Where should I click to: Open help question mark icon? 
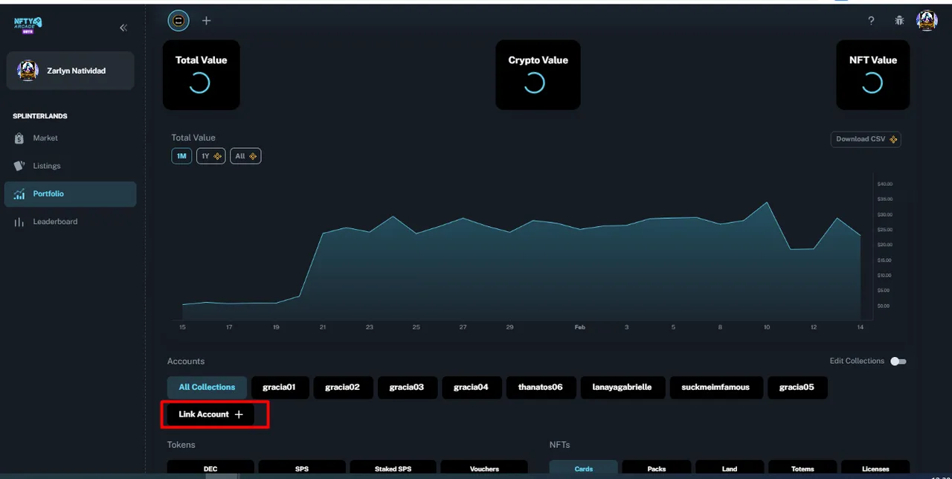pyautogui.click(x=871, y=21)
